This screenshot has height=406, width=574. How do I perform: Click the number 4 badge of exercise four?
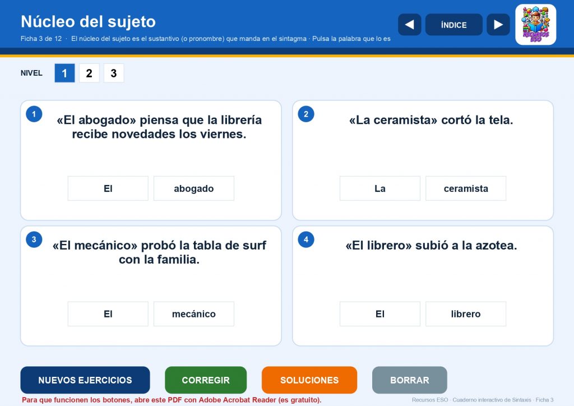(x=306, y=239)
